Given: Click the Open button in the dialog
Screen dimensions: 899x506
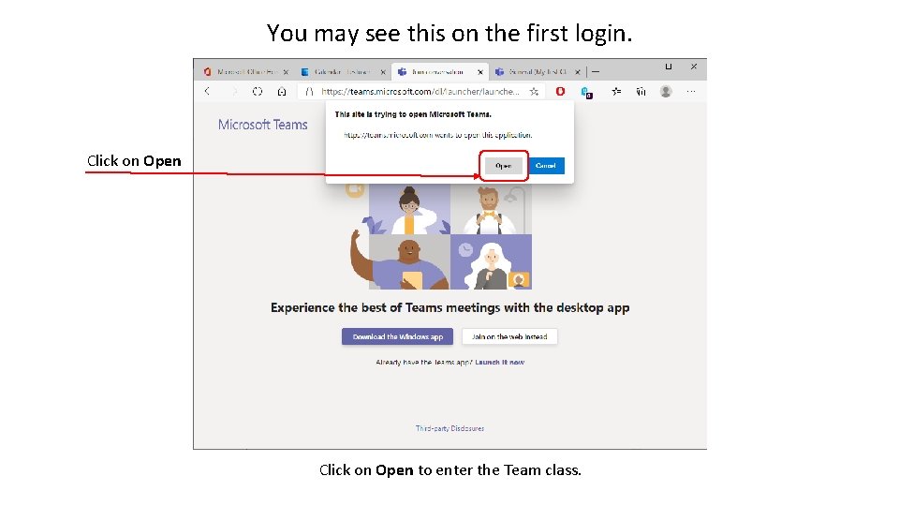Looking at the screenshot, I should 504,166.
